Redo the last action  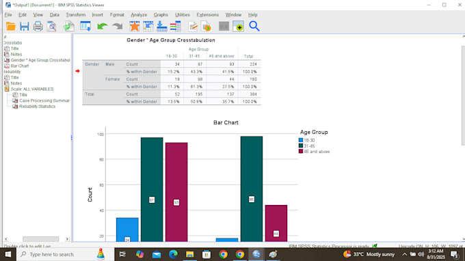tap(118, 27)
